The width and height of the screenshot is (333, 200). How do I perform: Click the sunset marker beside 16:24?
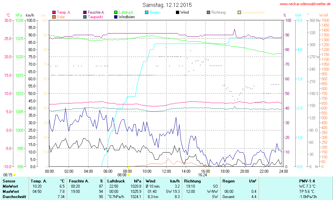209,175
